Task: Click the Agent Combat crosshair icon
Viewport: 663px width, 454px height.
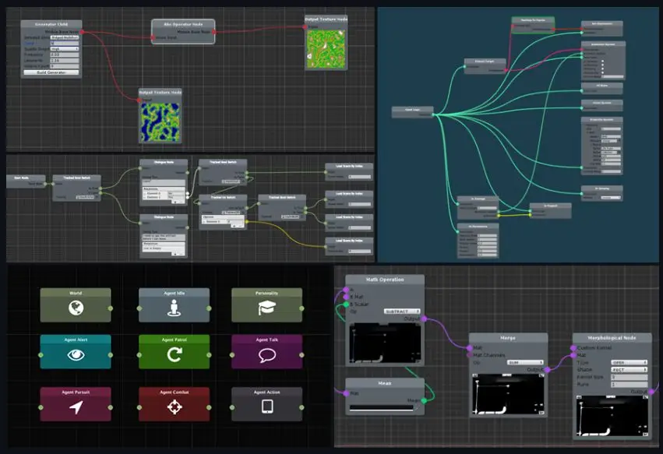Action: coord(175,407)
